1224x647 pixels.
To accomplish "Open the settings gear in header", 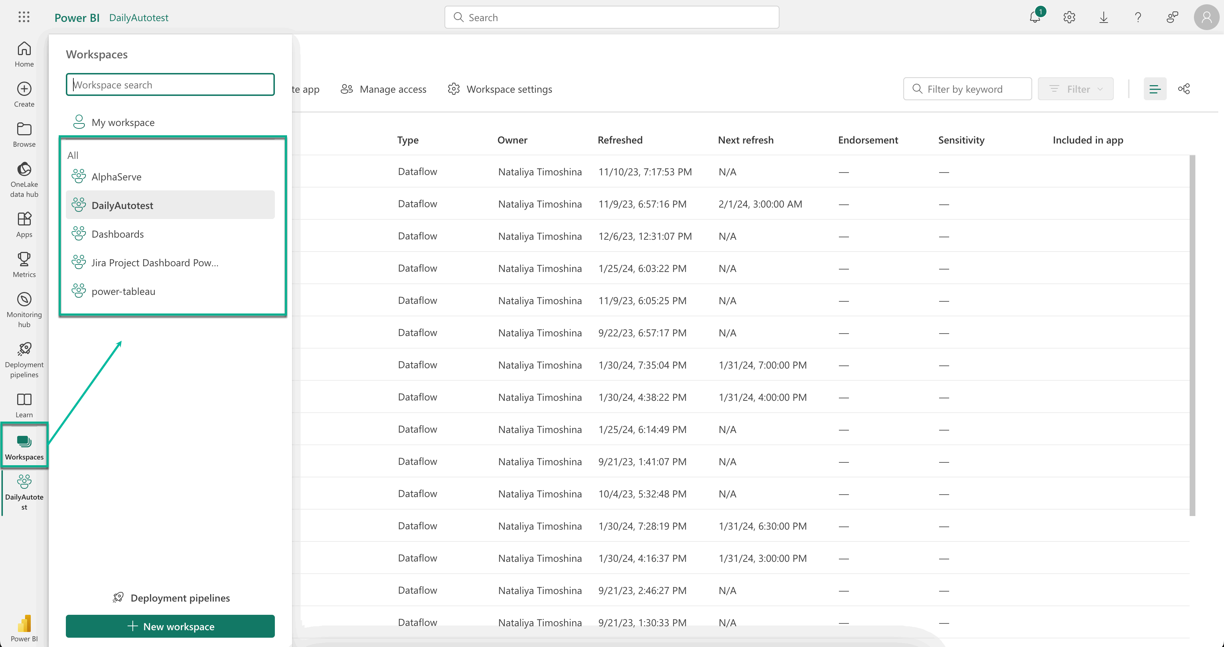I will click(1069, 18).
